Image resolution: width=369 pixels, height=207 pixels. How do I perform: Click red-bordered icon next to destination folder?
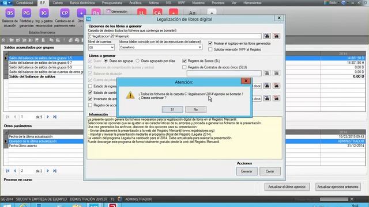coord(276,36)
